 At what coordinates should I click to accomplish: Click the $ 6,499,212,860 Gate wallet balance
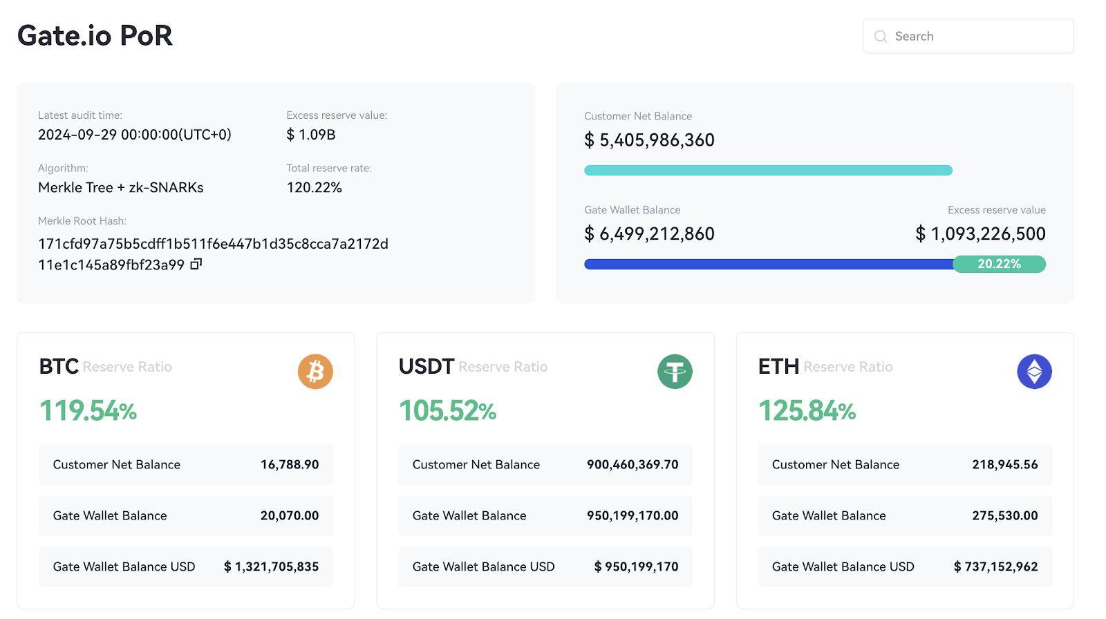(x=649, y=234)
